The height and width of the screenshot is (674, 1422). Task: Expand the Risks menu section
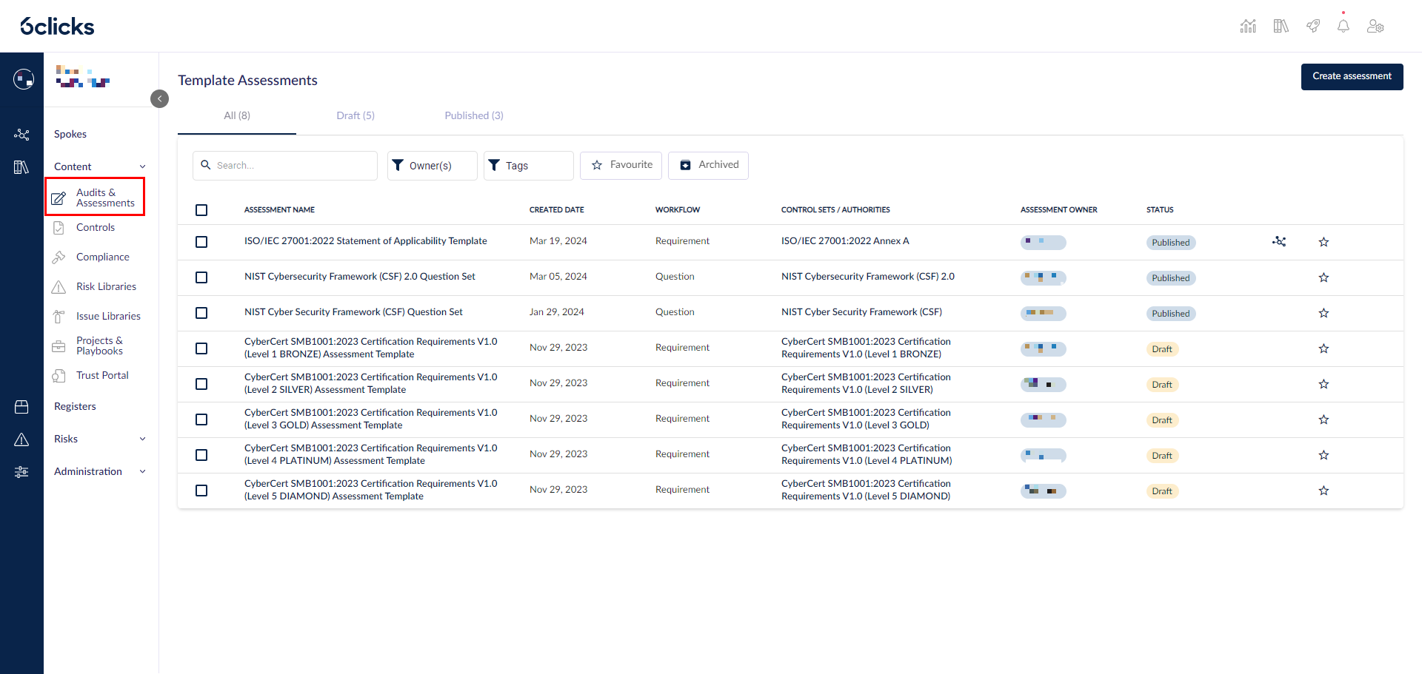point(142,439)
